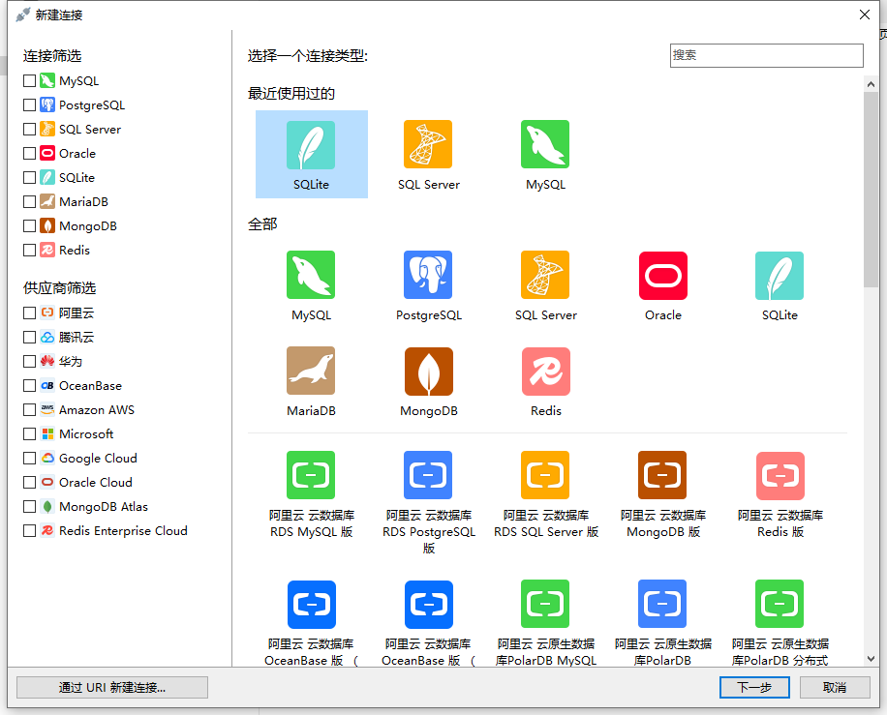Check the MongoDB Atlas vendor filter
Image resolution: width=887 pixels, height=715 pixels.
pos(29,506)
